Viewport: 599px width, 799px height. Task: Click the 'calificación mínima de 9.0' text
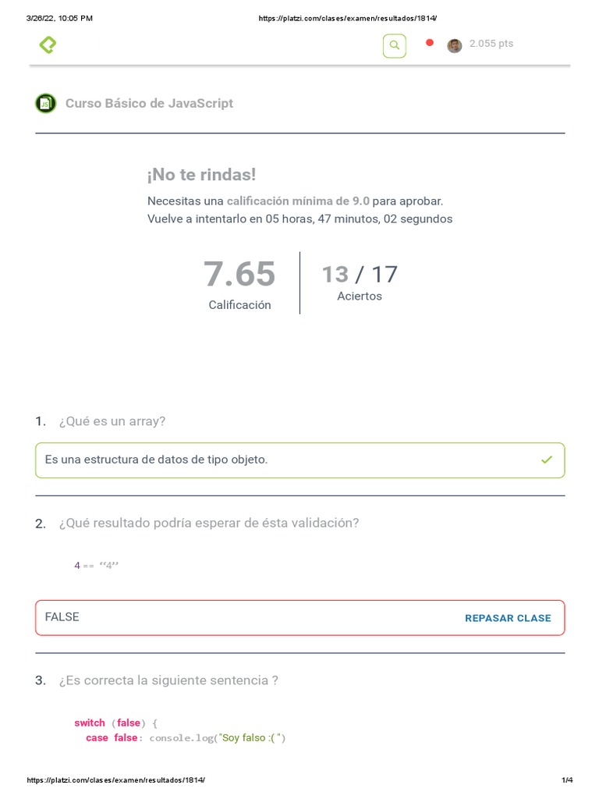298,201
